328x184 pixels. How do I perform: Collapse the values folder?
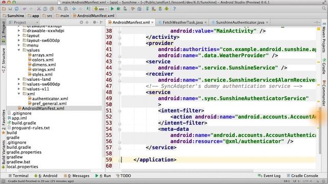[19, 50]
